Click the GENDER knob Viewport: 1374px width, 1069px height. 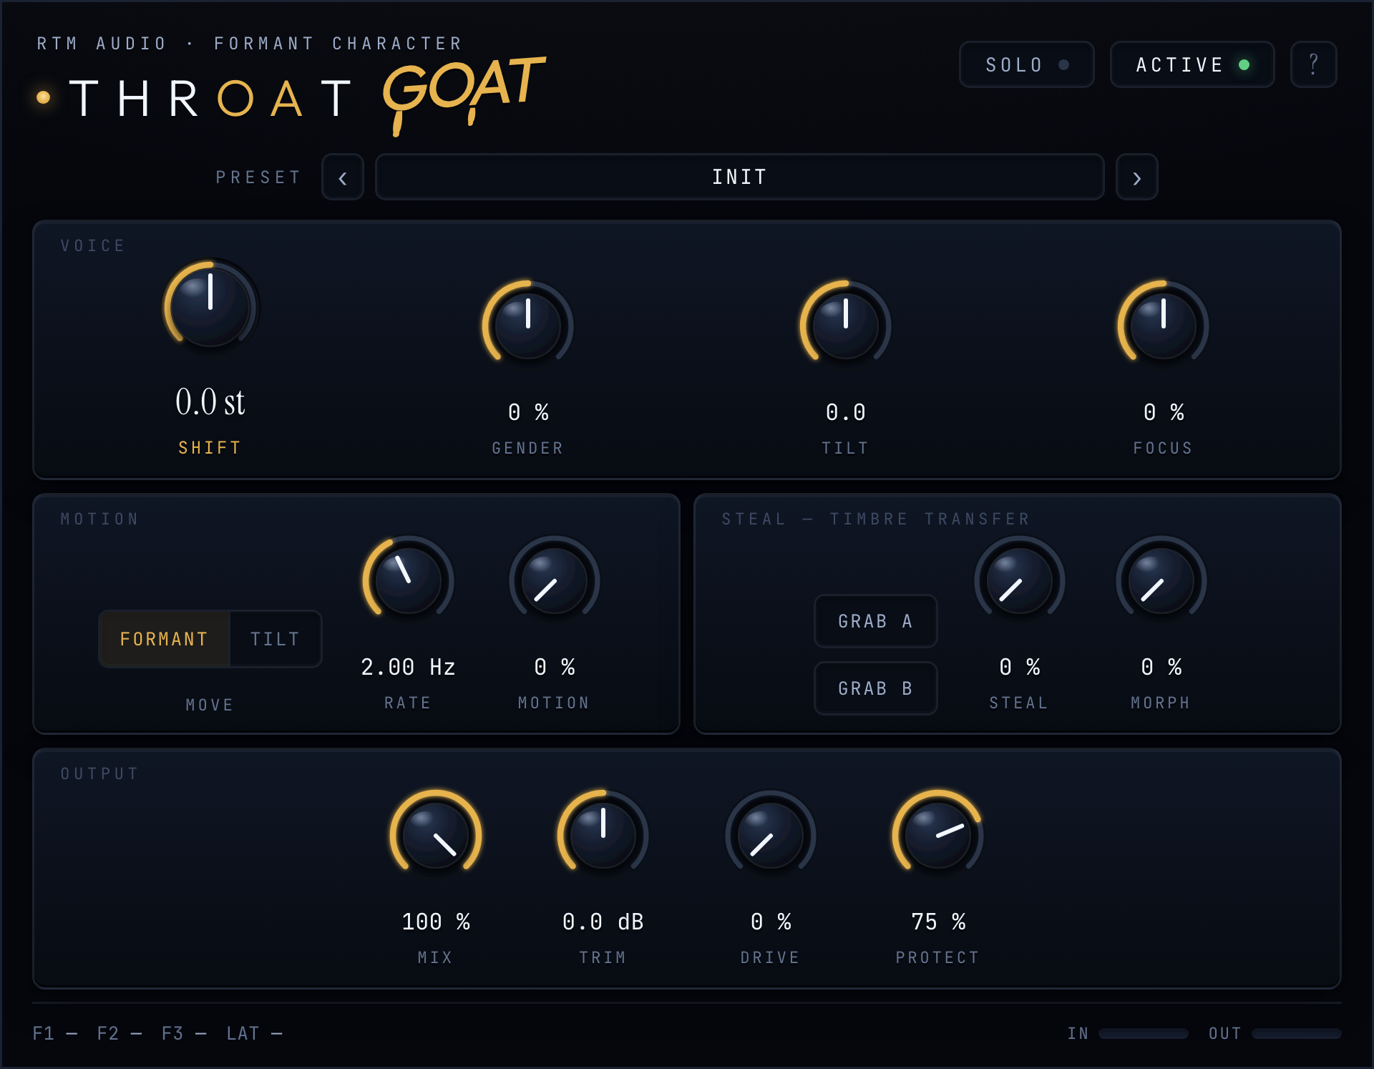[x=528, y=326]
